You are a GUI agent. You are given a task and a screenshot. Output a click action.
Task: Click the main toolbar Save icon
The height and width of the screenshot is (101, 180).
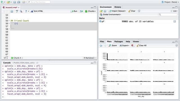[15, 2]
